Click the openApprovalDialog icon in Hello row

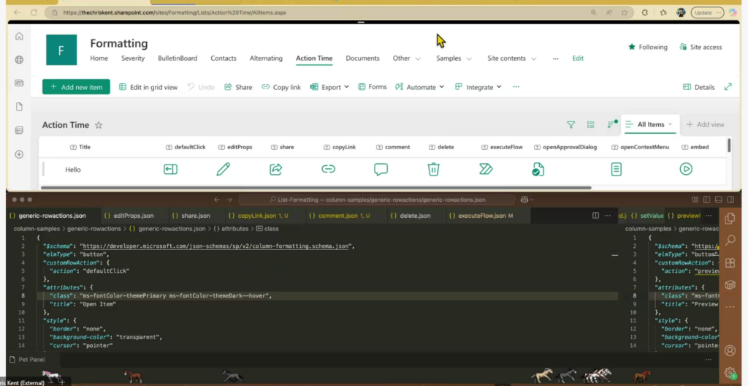pos(538,169)
